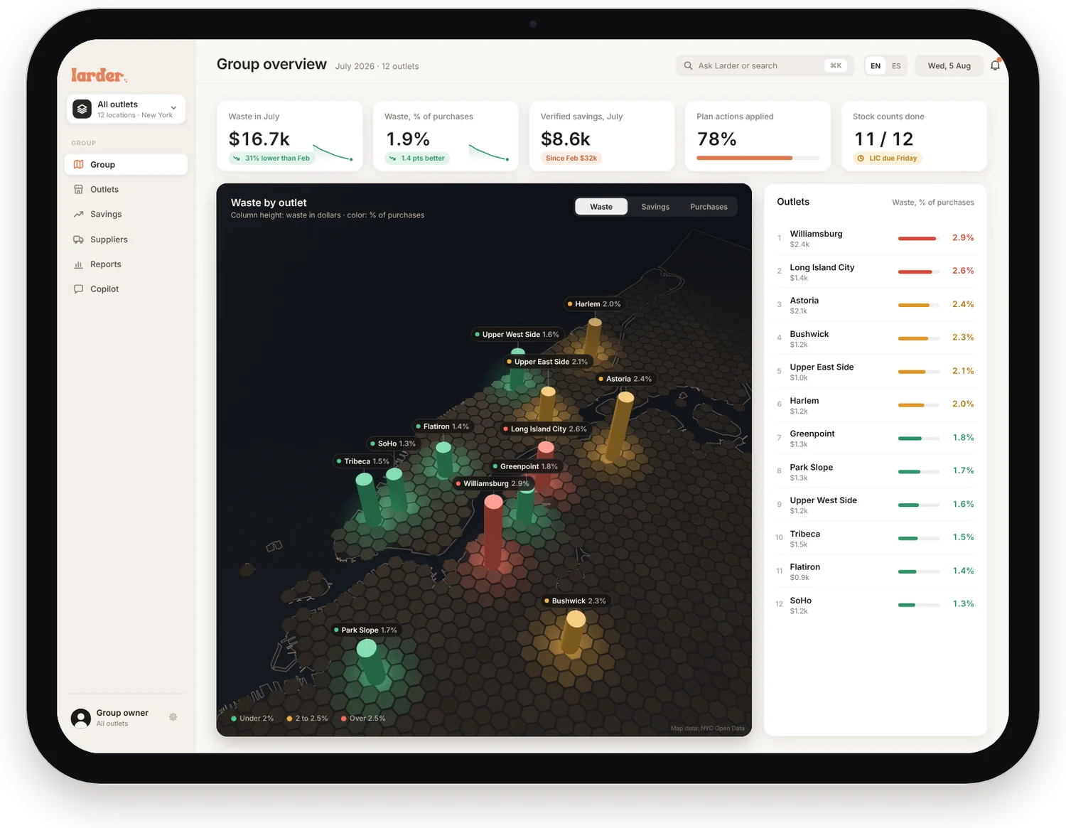Open the Long Island City outlet row
Viewport: 1066px width, 828px height.
click(876, 271)
